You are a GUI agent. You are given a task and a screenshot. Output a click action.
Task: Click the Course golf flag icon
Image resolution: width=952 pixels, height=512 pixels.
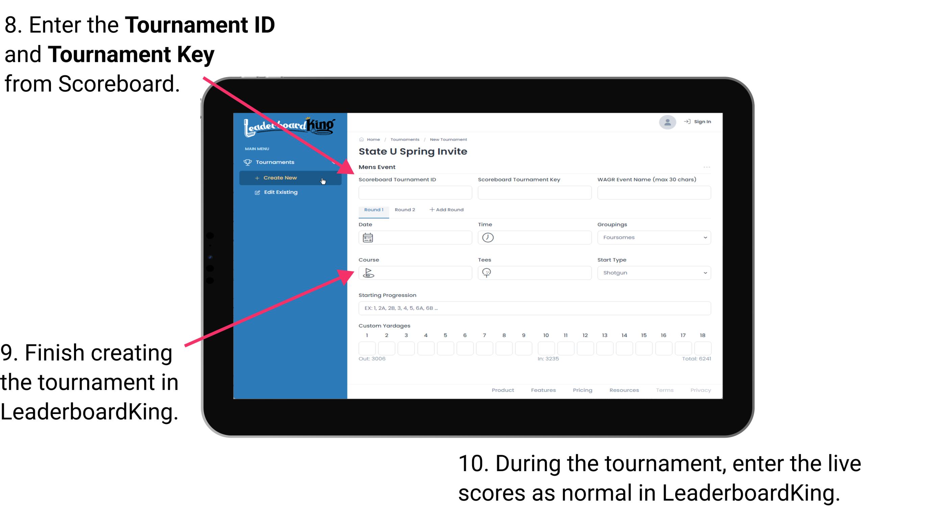click(x=368, y=272)
